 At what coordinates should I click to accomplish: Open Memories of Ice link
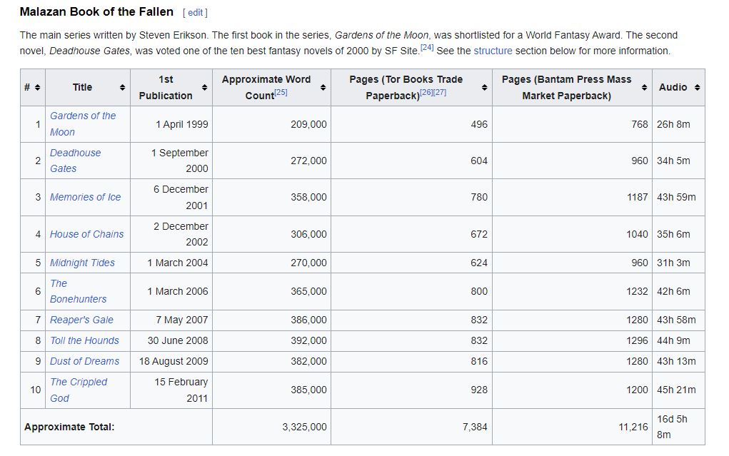(x=85, y=197)
